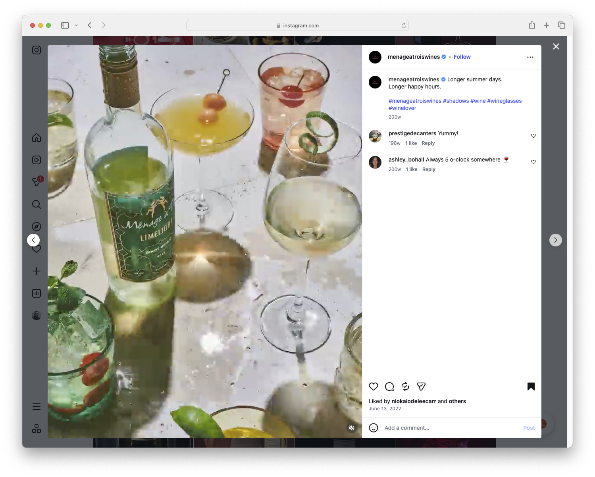Screen dimensions: 595x477
Task: Open the hamburger menu at sidebar bottom
Action: (x=36, y=406)
